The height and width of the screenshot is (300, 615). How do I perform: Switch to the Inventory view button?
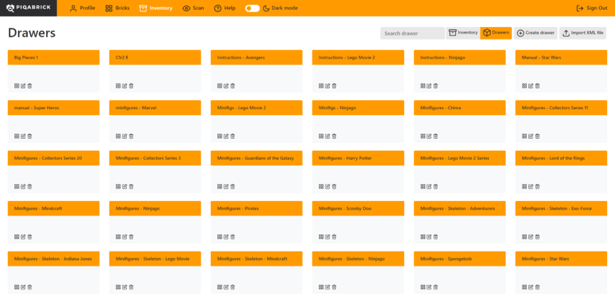click(x=463, y=33)
